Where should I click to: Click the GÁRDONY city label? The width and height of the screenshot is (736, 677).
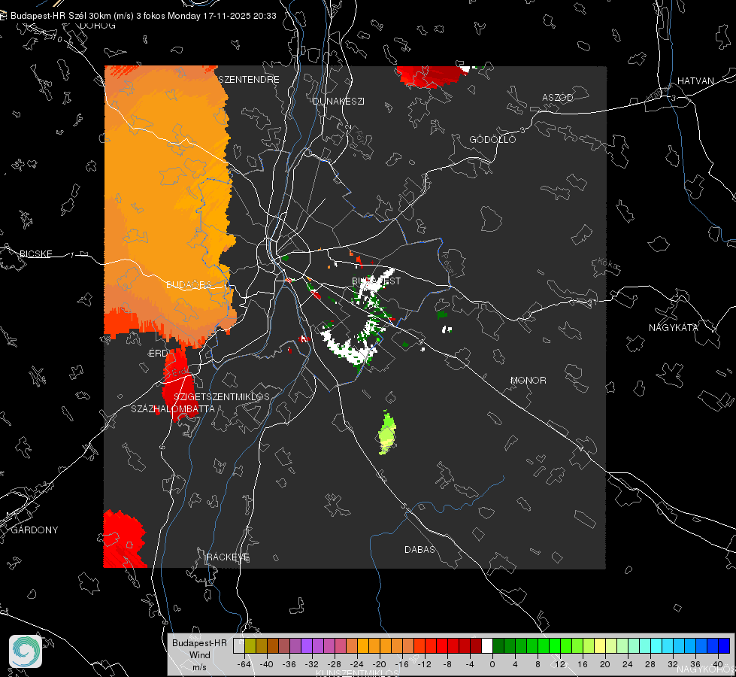pos(35,530)
